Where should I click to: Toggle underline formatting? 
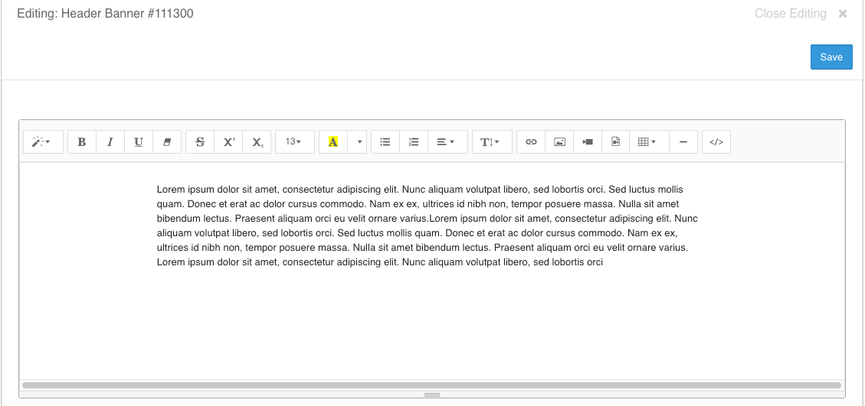139,142
